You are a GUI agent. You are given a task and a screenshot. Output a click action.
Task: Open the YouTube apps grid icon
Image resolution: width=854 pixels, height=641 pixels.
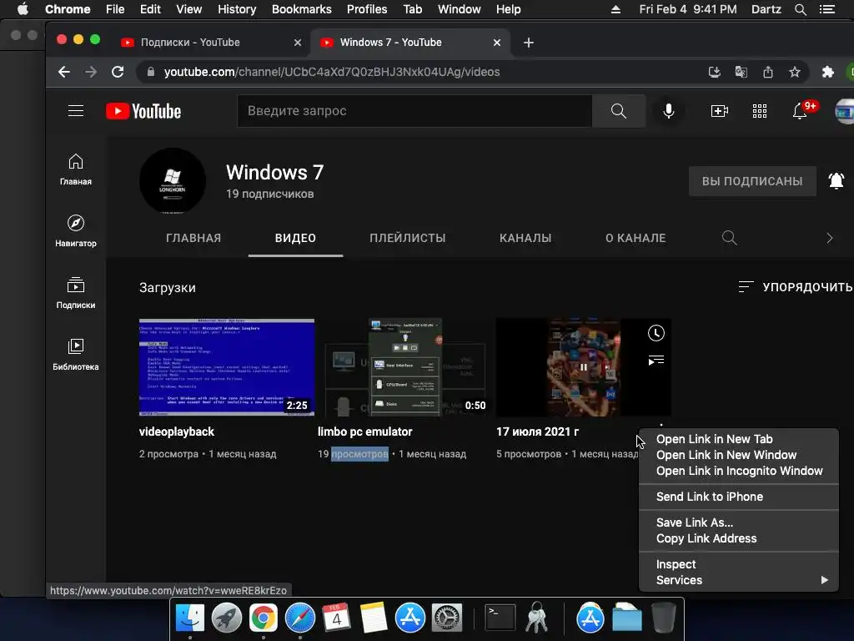(759, 111)
